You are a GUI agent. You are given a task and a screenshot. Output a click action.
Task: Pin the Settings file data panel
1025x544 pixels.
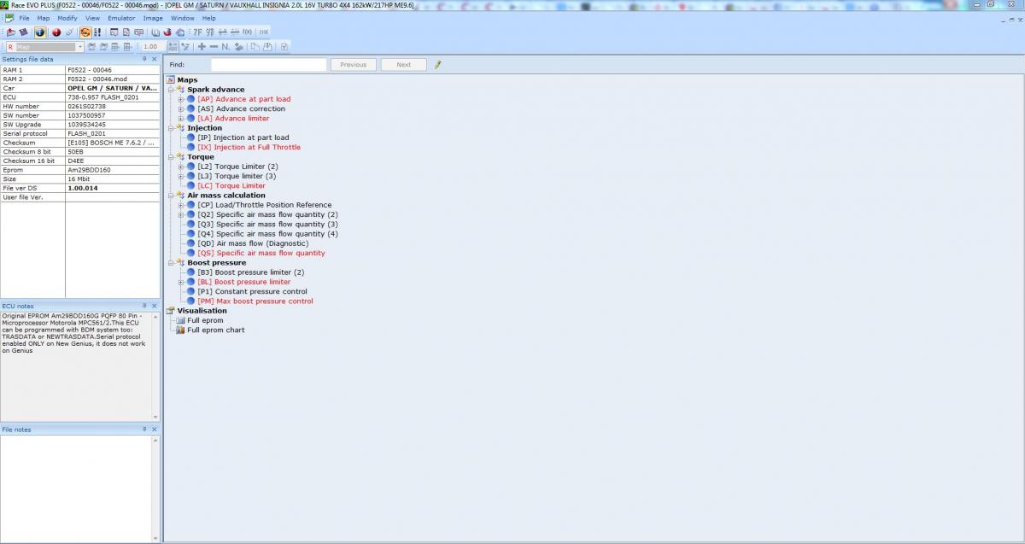(144, 59)
